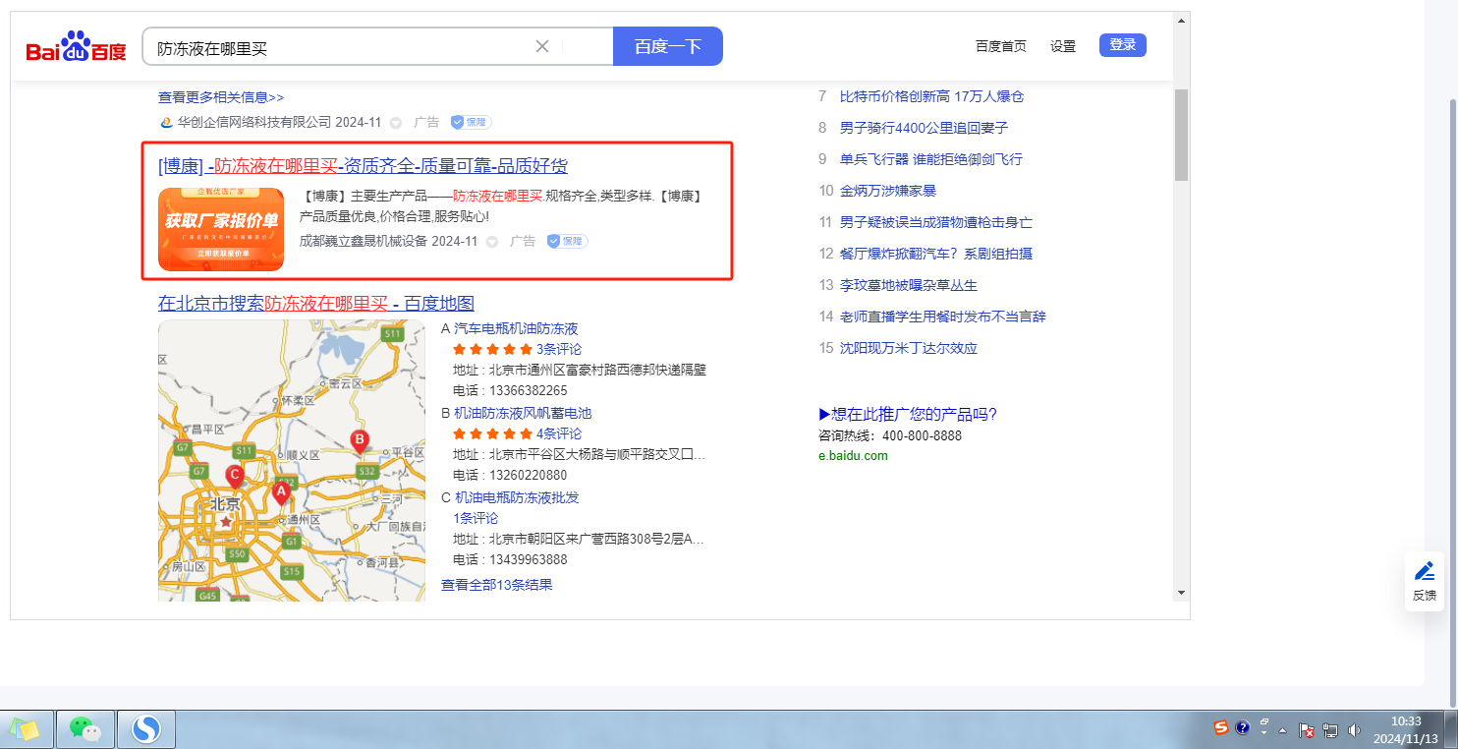Go to 百度首页
This screenshot has height=749, width=1458.
pyautogui.click(x=1000, y=46)
